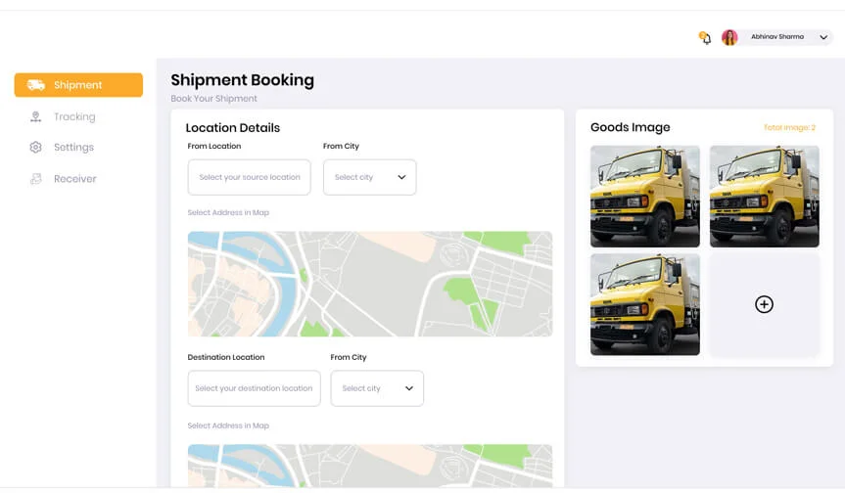Click the Shipment truck icon in sidebar
Screen dimensions: 845x493
point(36,85)
